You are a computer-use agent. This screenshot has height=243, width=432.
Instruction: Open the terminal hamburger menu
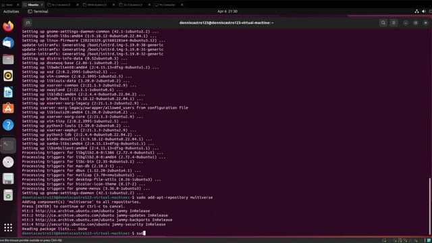tap(394, 23)
